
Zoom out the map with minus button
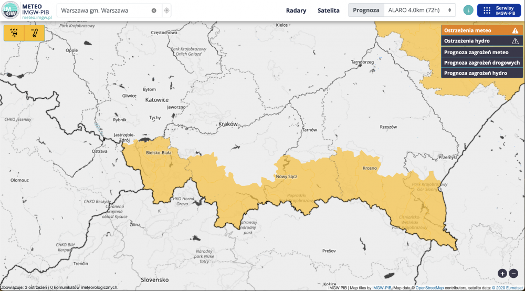click(513, 273)
